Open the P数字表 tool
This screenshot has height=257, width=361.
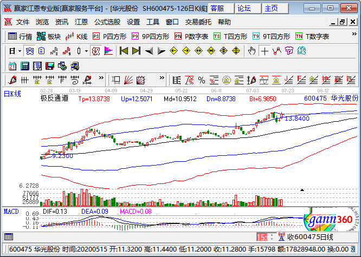point(191,36)
